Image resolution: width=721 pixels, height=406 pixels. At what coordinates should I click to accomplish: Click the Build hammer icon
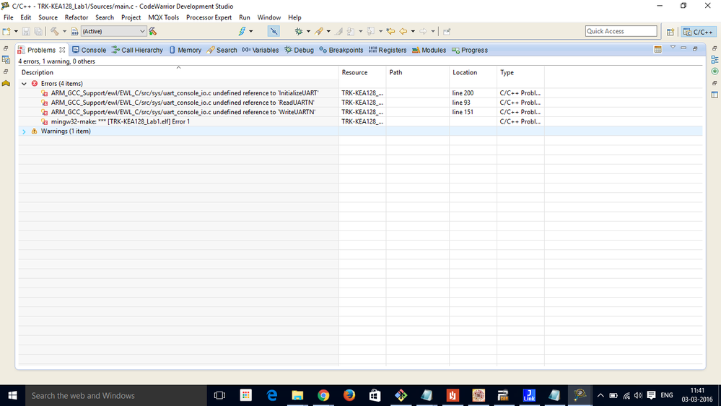point(55,31)
